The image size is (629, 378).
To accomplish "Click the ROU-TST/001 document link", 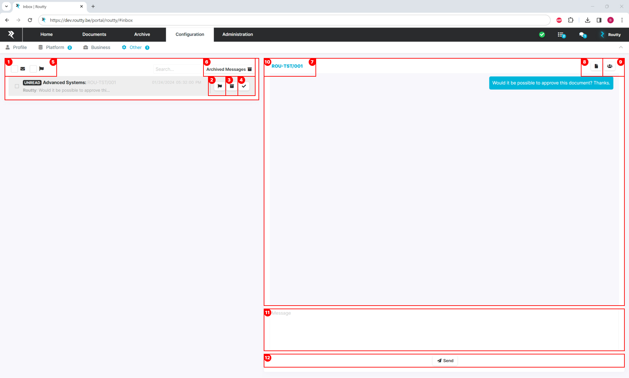I will (x=288, y=66).
